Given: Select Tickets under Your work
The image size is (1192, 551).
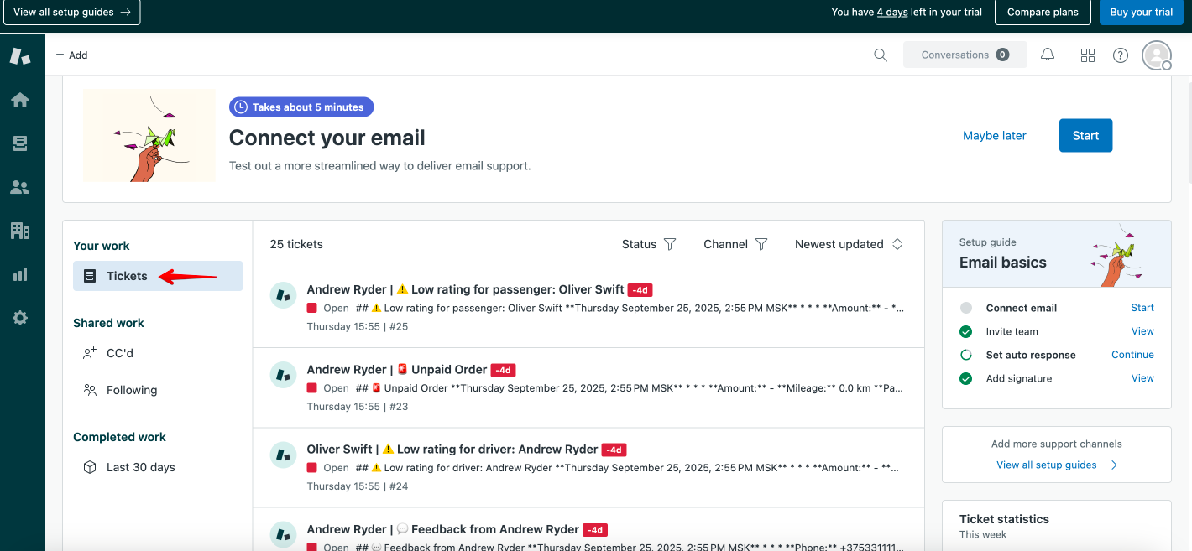Looking at the screenshot, I should pyautogui.click(x=158, y=276).
